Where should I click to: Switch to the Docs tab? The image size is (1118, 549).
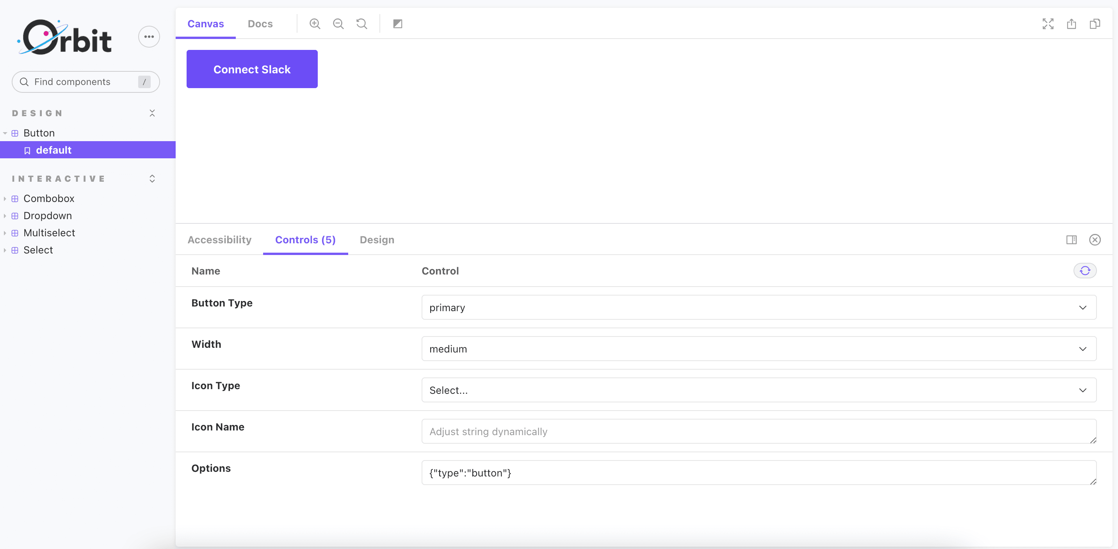tap(260, 24)
